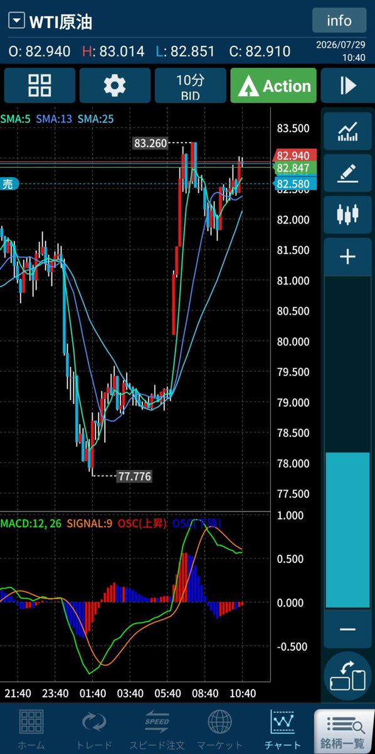
Task: Tap the green Action button
Action: pos(273,85)
